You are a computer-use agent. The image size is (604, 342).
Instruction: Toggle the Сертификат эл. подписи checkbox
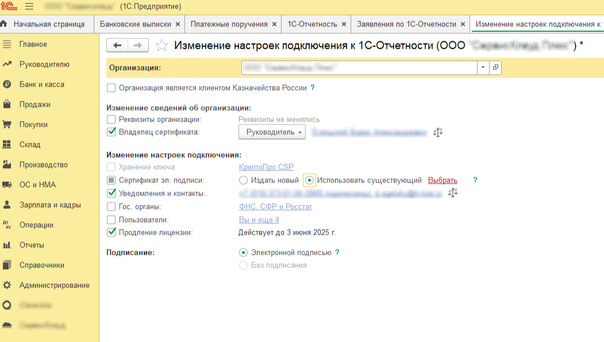(x=111, y=180)
